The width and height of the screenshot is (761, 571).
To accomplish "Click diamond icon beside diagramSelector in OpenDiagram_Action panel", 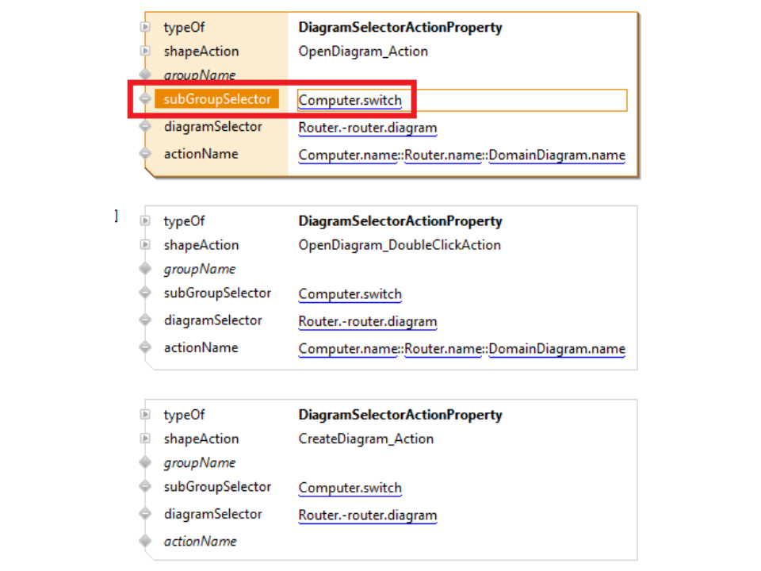I will [x=144, y=127].
